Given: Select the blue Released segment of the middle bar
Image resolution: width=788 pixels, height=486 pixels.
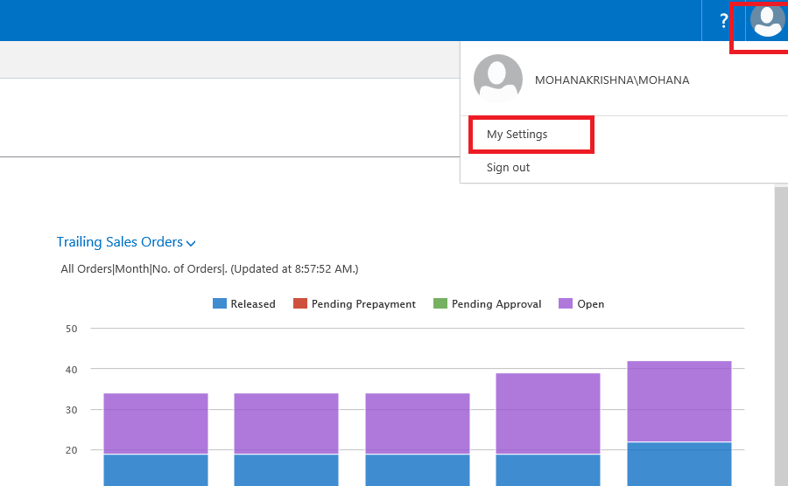Looking at the screenshot, I should click(418, 469).
